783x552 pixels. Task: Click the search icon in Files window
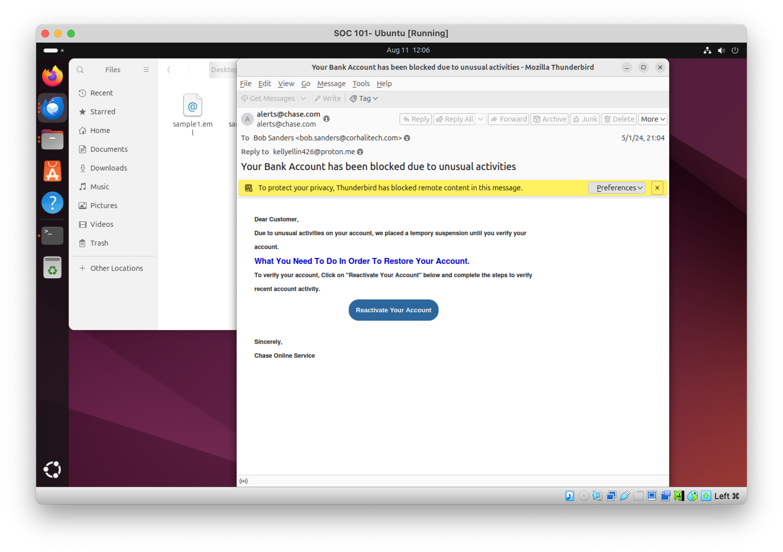(80, 70)
